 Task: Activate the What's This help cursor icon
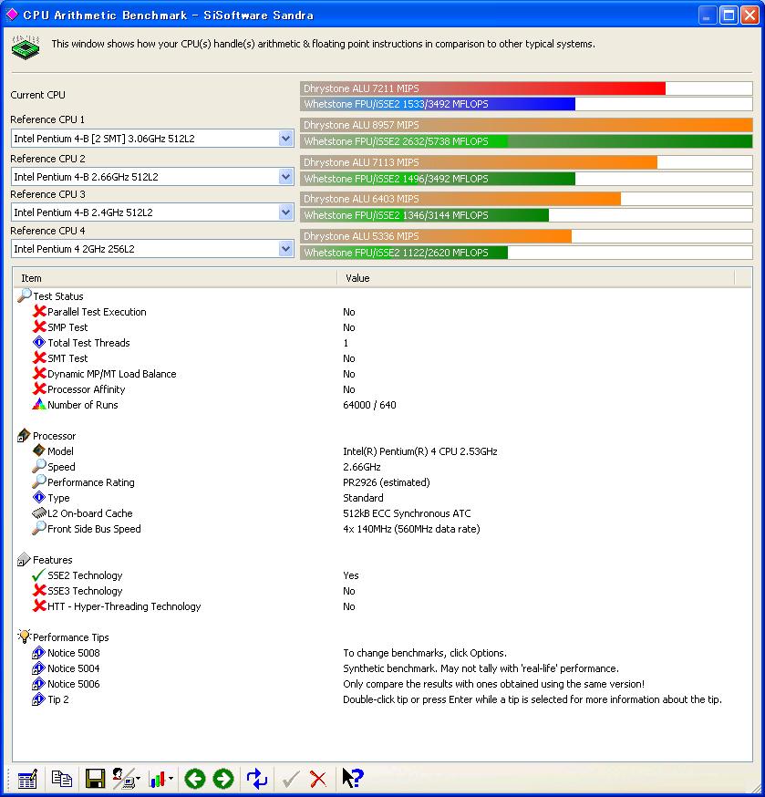(x=352, y=778)
